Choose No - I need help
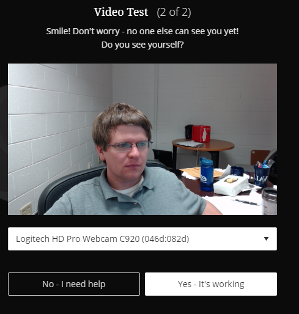The image size is (299, 314). [74, 284]
